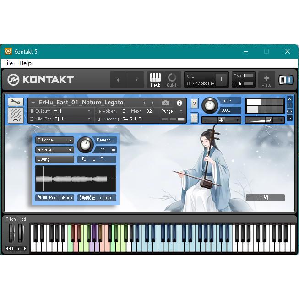
Task: Toggle the Quick load button
Action: [x=172, y=80]
